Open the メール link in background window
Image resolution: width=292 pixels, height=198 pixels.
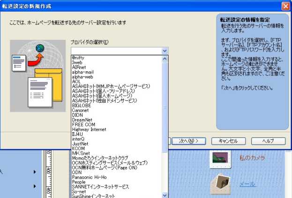(x=247, y=184)
